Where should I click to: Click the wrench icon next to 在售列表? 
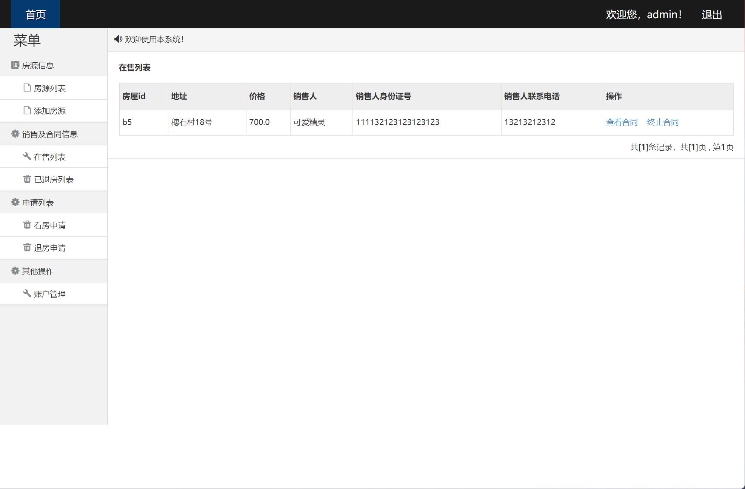point(27,156)
